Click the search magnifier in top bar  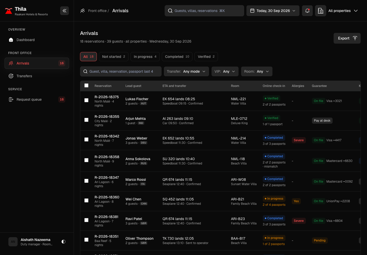tap(170, 11)
